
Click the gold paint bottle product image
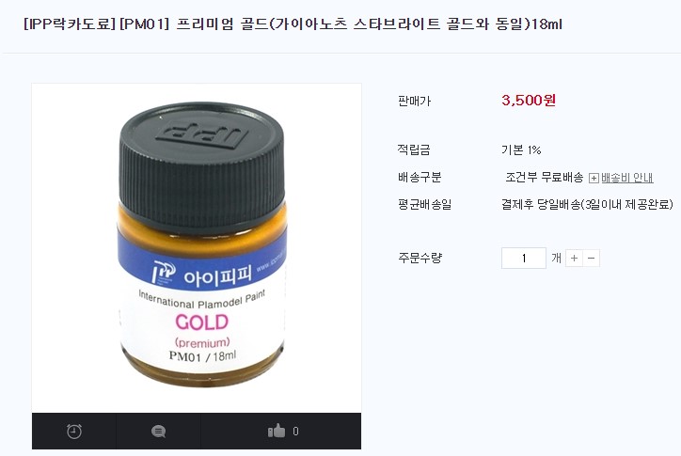tap(197, 248)
